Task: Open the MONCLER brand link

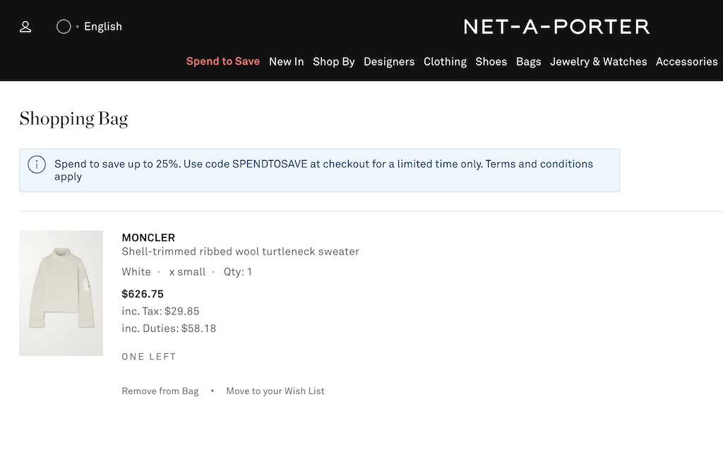Action: [x=148, y=238]
